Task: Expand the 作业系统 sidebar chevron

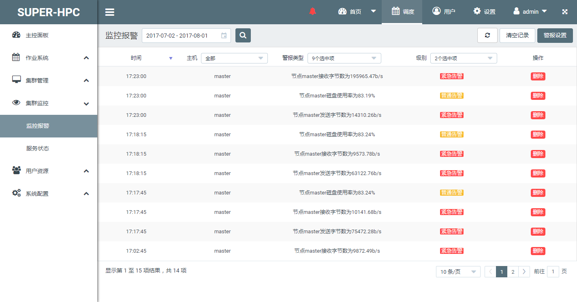Action: click(x=86, y=58)
